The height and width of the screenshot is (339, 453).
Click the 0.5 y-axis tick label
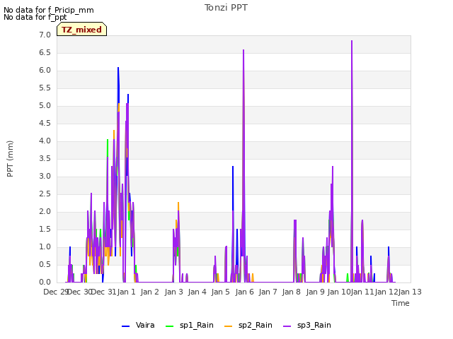(45, 265)
